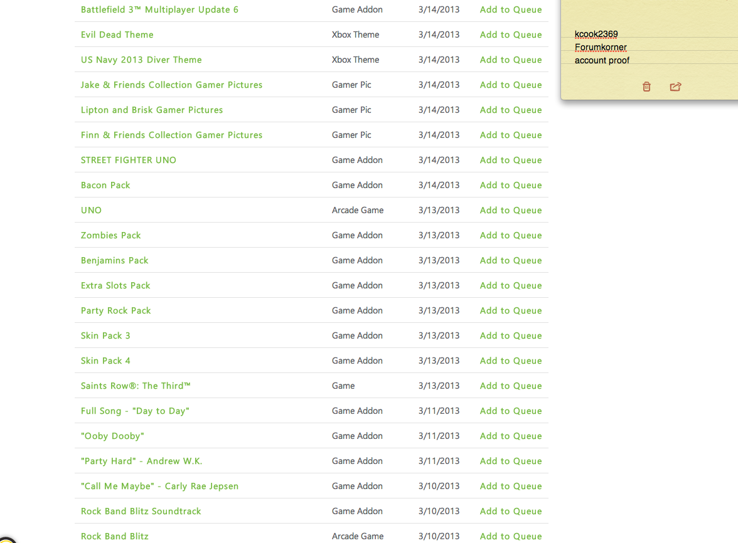Click 3/10/2013 date in Rock Band Blitz Soundtrack row
The width and height of the screenshot is (738, 543).
[x=439, y=511]
